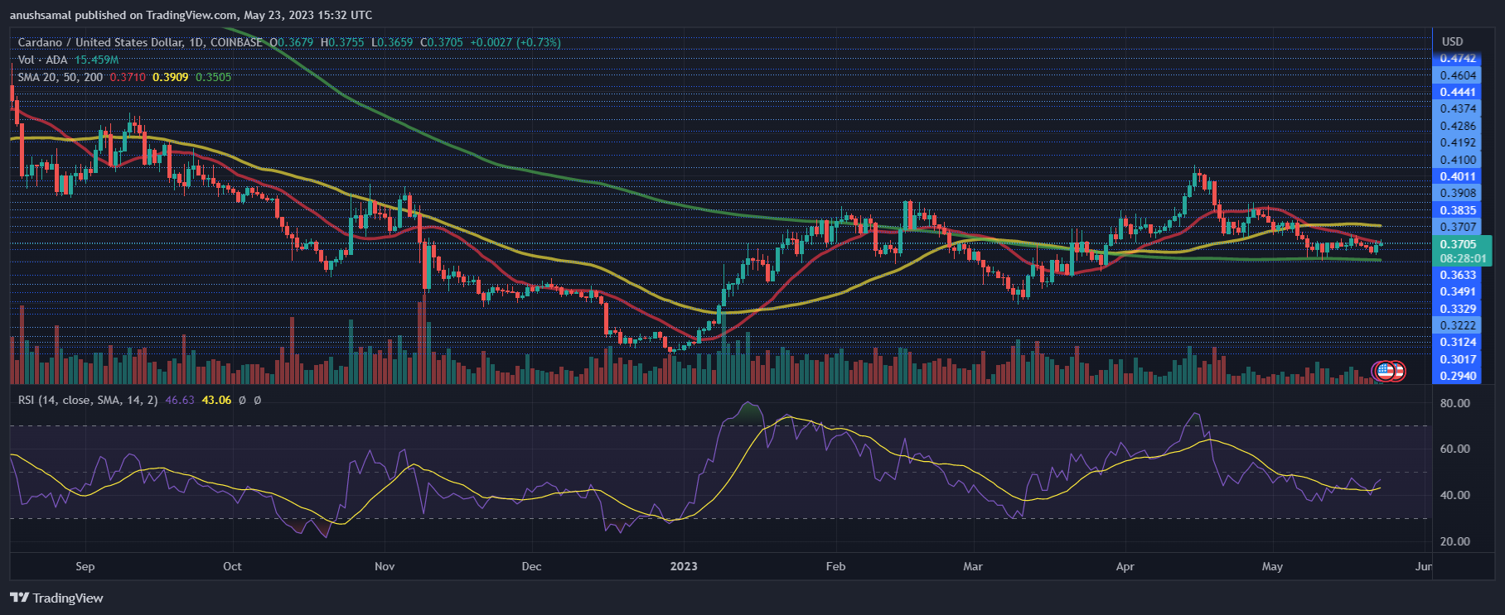
Task: Click the Cardano / United States Dollar title
Action: click(110, 42)
